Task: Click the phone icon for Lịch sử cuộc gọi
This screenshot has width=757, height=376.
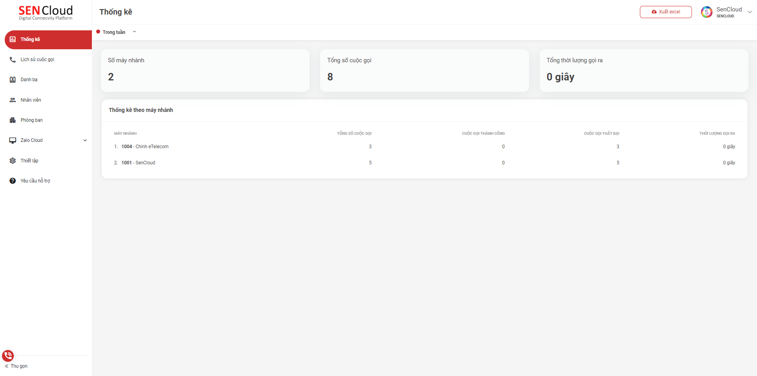Action: click(x=13, y=60)
